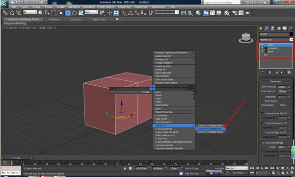Viewport: 295px width, 177px height.
Task: Open the Customize menu
Action: [141, 7]
